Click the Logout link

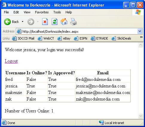click(11, 61)
